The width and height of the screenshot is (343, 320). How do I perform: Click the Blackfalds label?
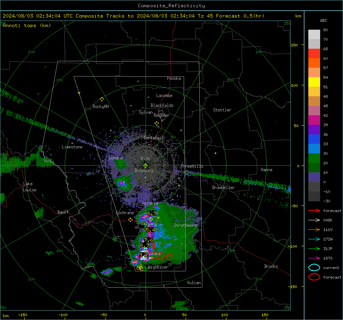(x=162, y=105)
